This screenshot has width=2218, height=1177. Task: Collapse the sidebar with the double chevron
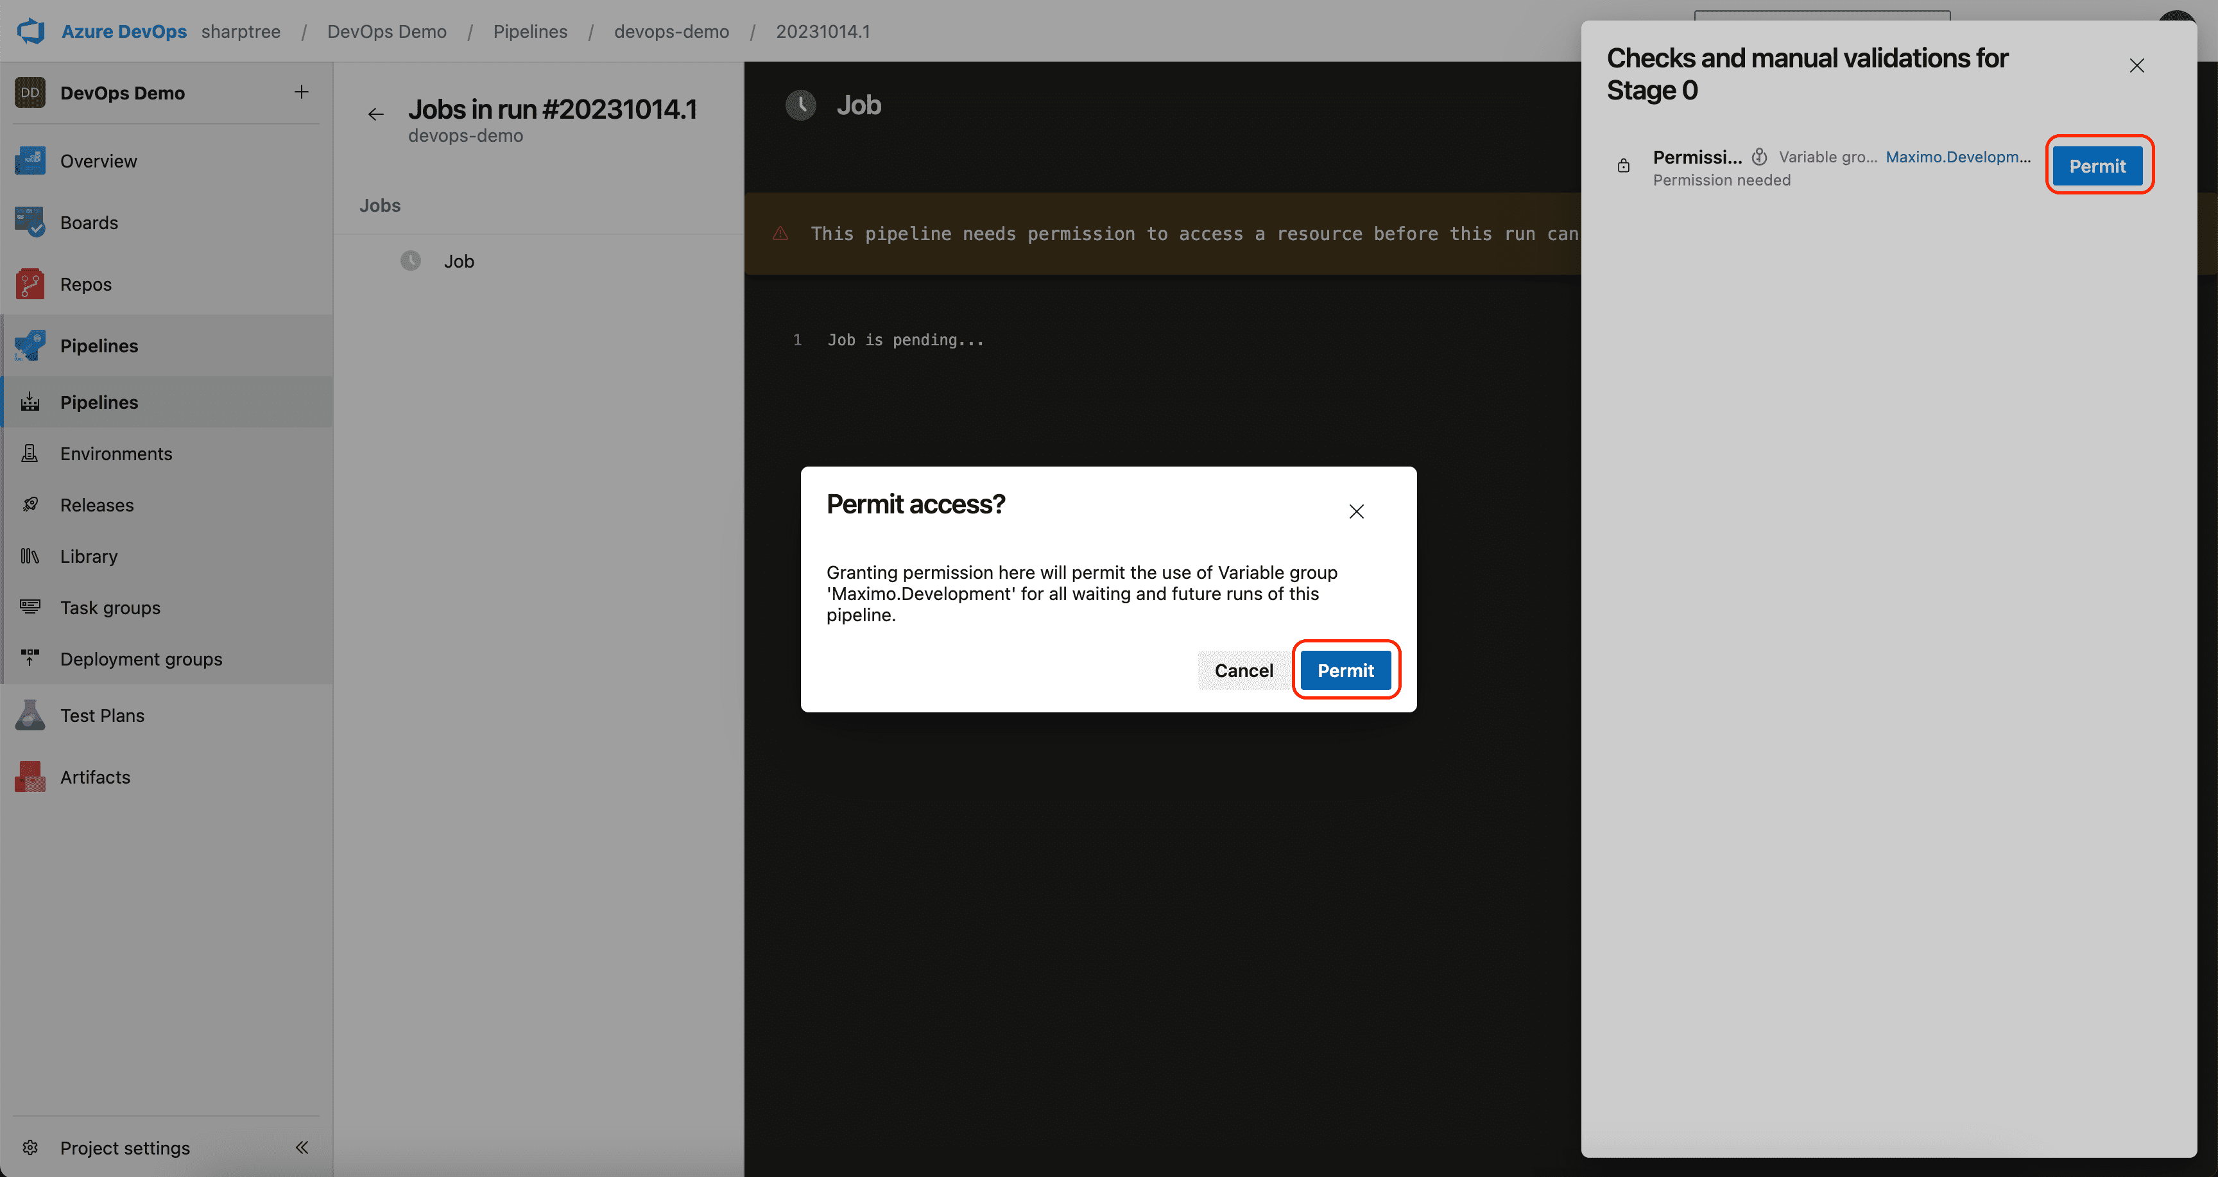(302, 1147)
